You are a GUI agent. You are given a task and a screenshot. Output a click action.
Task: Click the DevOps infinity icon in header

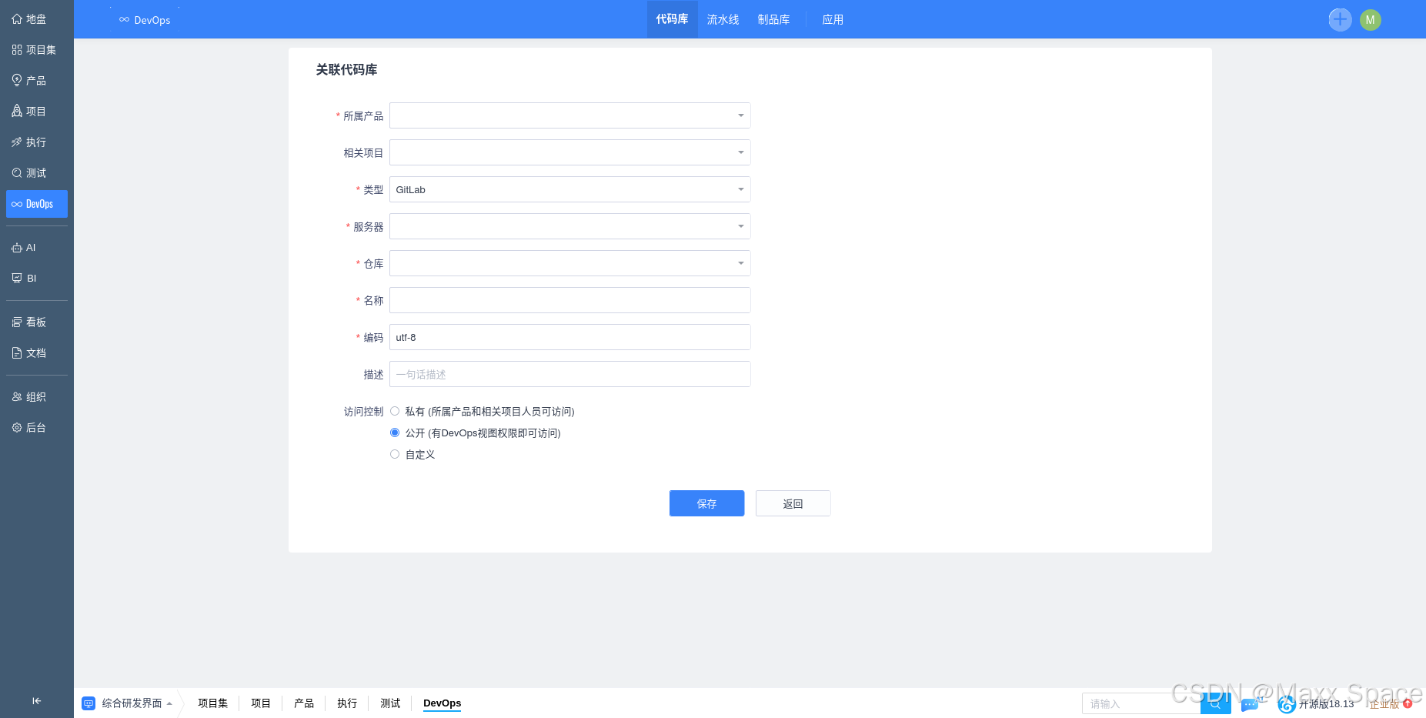[x=124, y=19]
